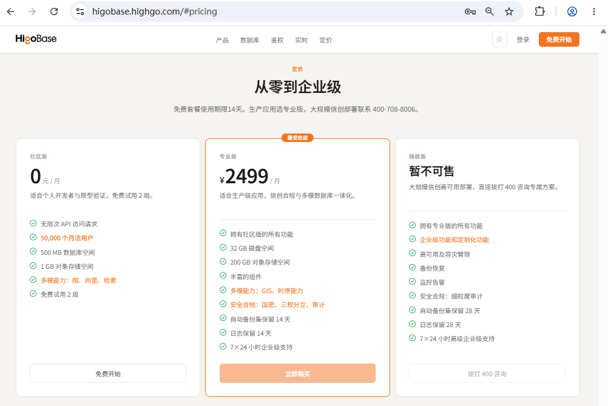Click text 企业级功能和定制化功能
The width and height of the screenshot is (608, 406).
454,240
